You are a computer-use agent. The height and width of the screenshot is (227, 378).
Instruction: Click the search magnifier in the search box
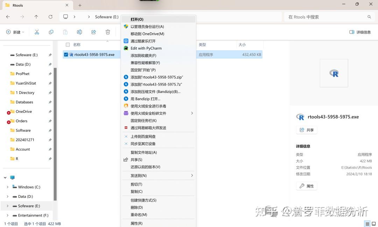[x=369, y=16]
